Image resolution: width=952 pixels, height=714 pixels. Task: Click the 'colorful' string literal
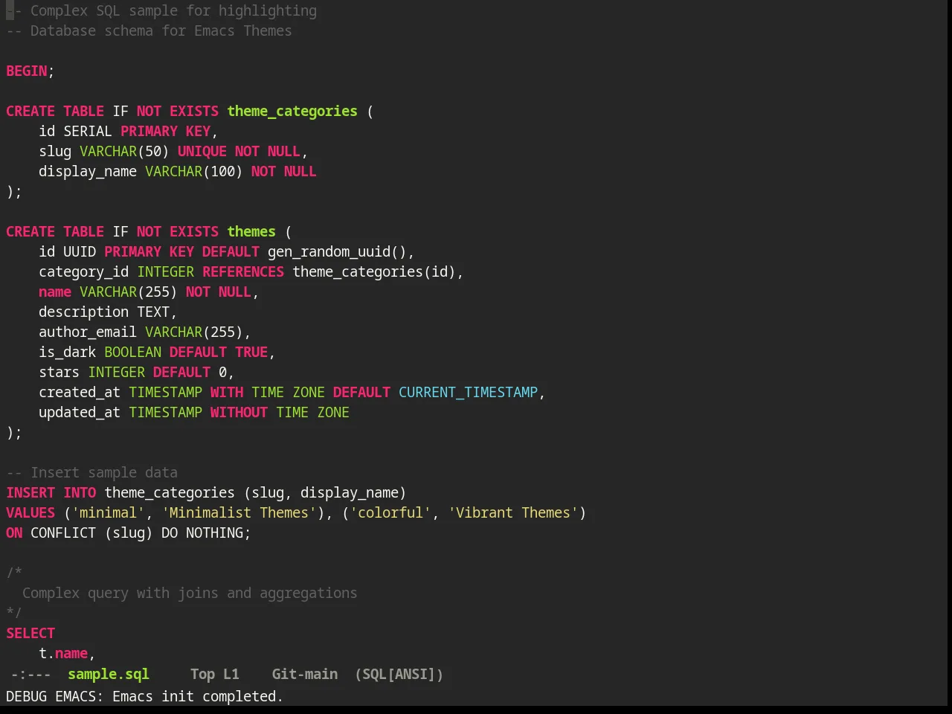(390, 513)
